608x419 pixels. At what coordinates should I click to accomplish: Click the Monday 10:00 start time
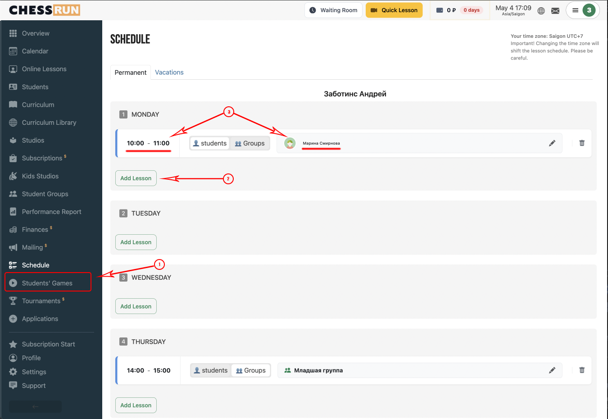136,143
